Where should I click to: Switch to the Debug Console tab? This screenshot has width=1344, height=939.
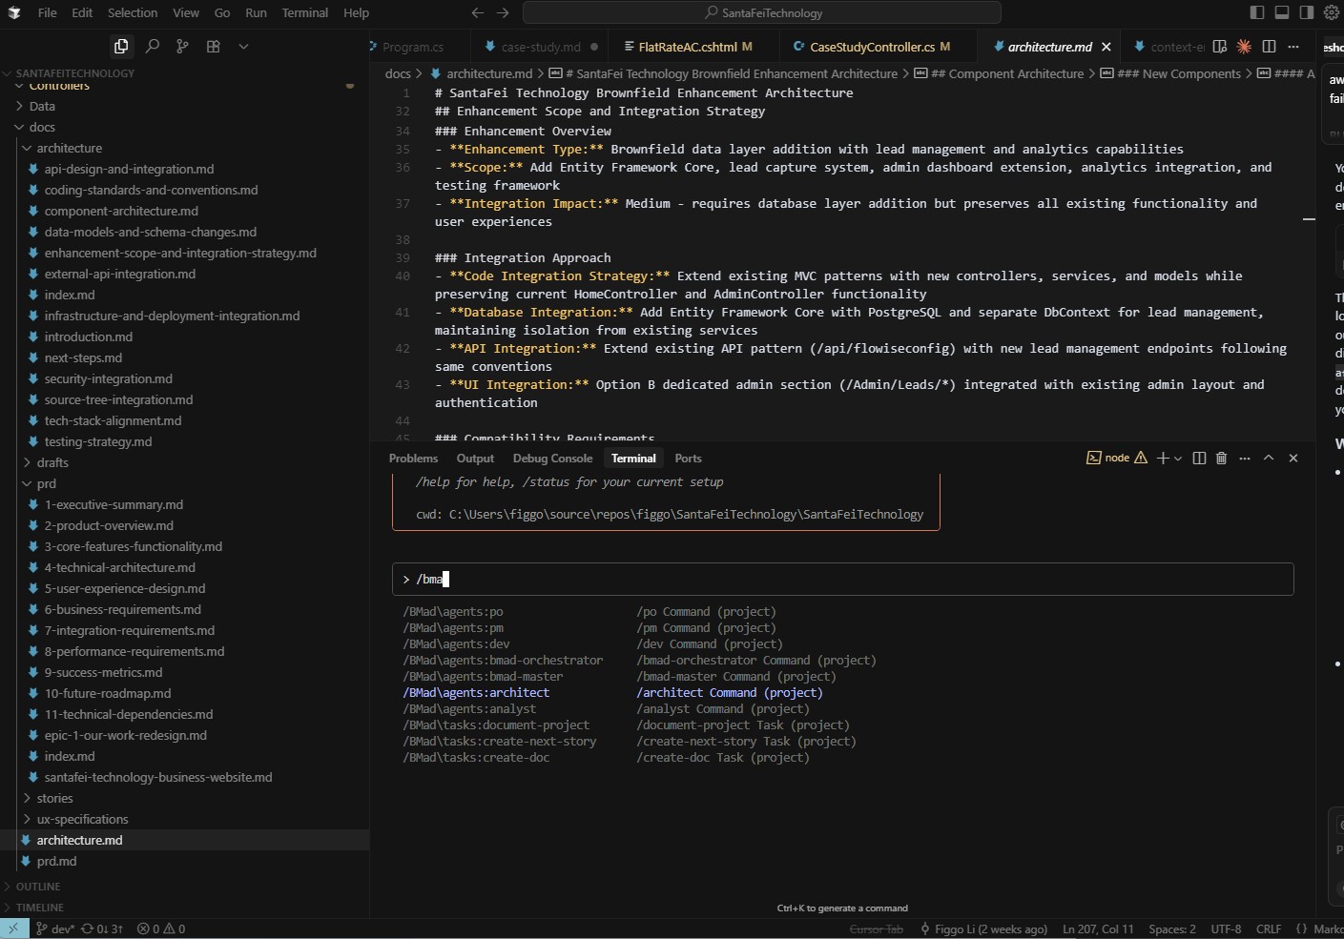pyautogui.click(x=552, y=459)
